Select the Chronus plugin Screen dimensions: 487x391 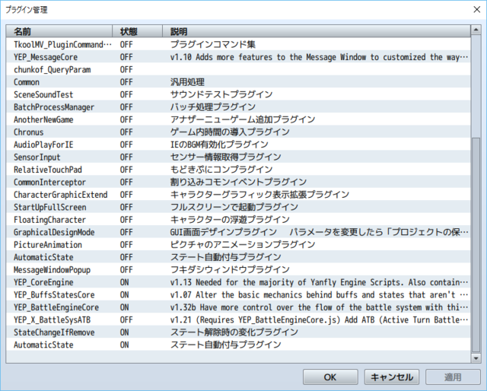point(29,132)
